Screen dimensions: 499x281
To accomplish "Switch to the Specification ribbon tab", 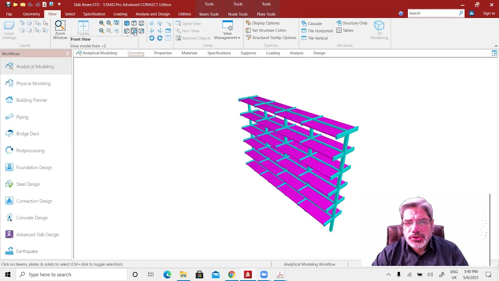I will (x=94, y=14).
